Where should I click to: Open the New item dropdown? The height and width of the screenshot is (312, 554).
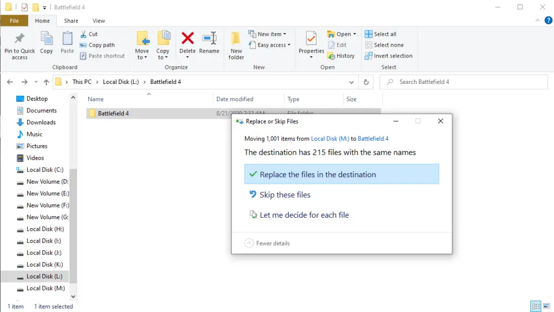pyautogui.click(x=267, y=34)
